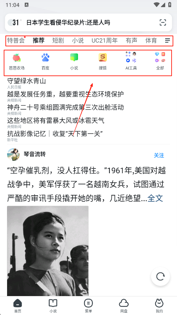The width and height of the screenshot is (177, 315).
Task: Open the 搜狐 shortcut icon
Action: [x=102, y=58]
